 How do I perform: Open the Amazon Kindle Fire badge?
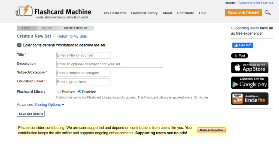250,98
